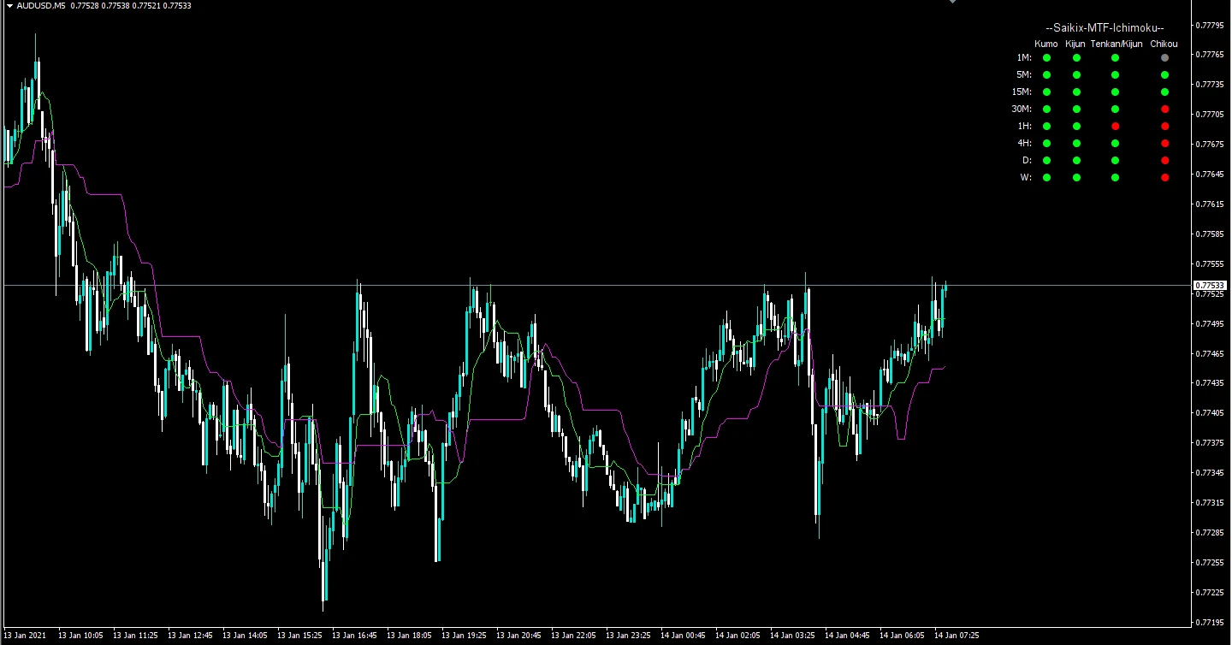Click the Tenkan/Kijun column header
Screen dimensions: 1232x645
1116,44
